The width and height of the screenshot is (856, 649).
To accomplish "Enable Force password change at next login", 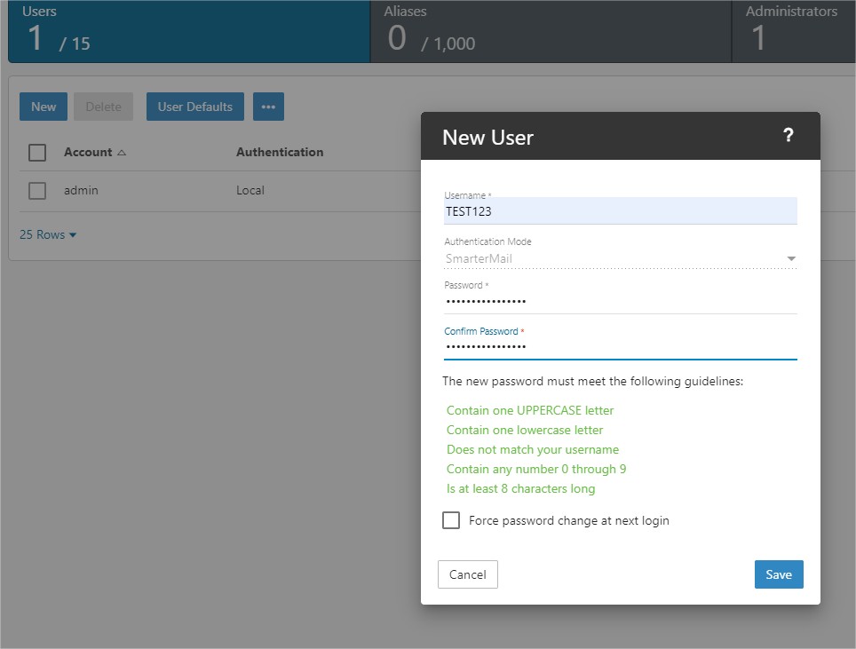I will coord(451,520).
